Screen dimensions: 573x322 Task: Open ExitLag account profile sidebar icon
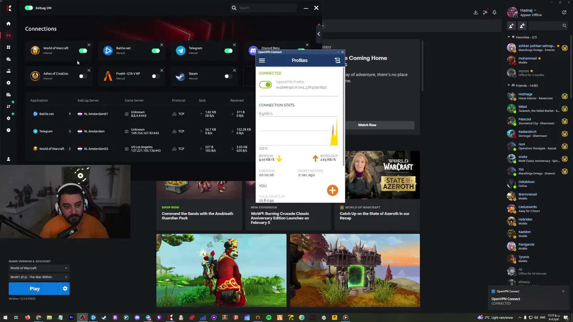pos(8,159)
